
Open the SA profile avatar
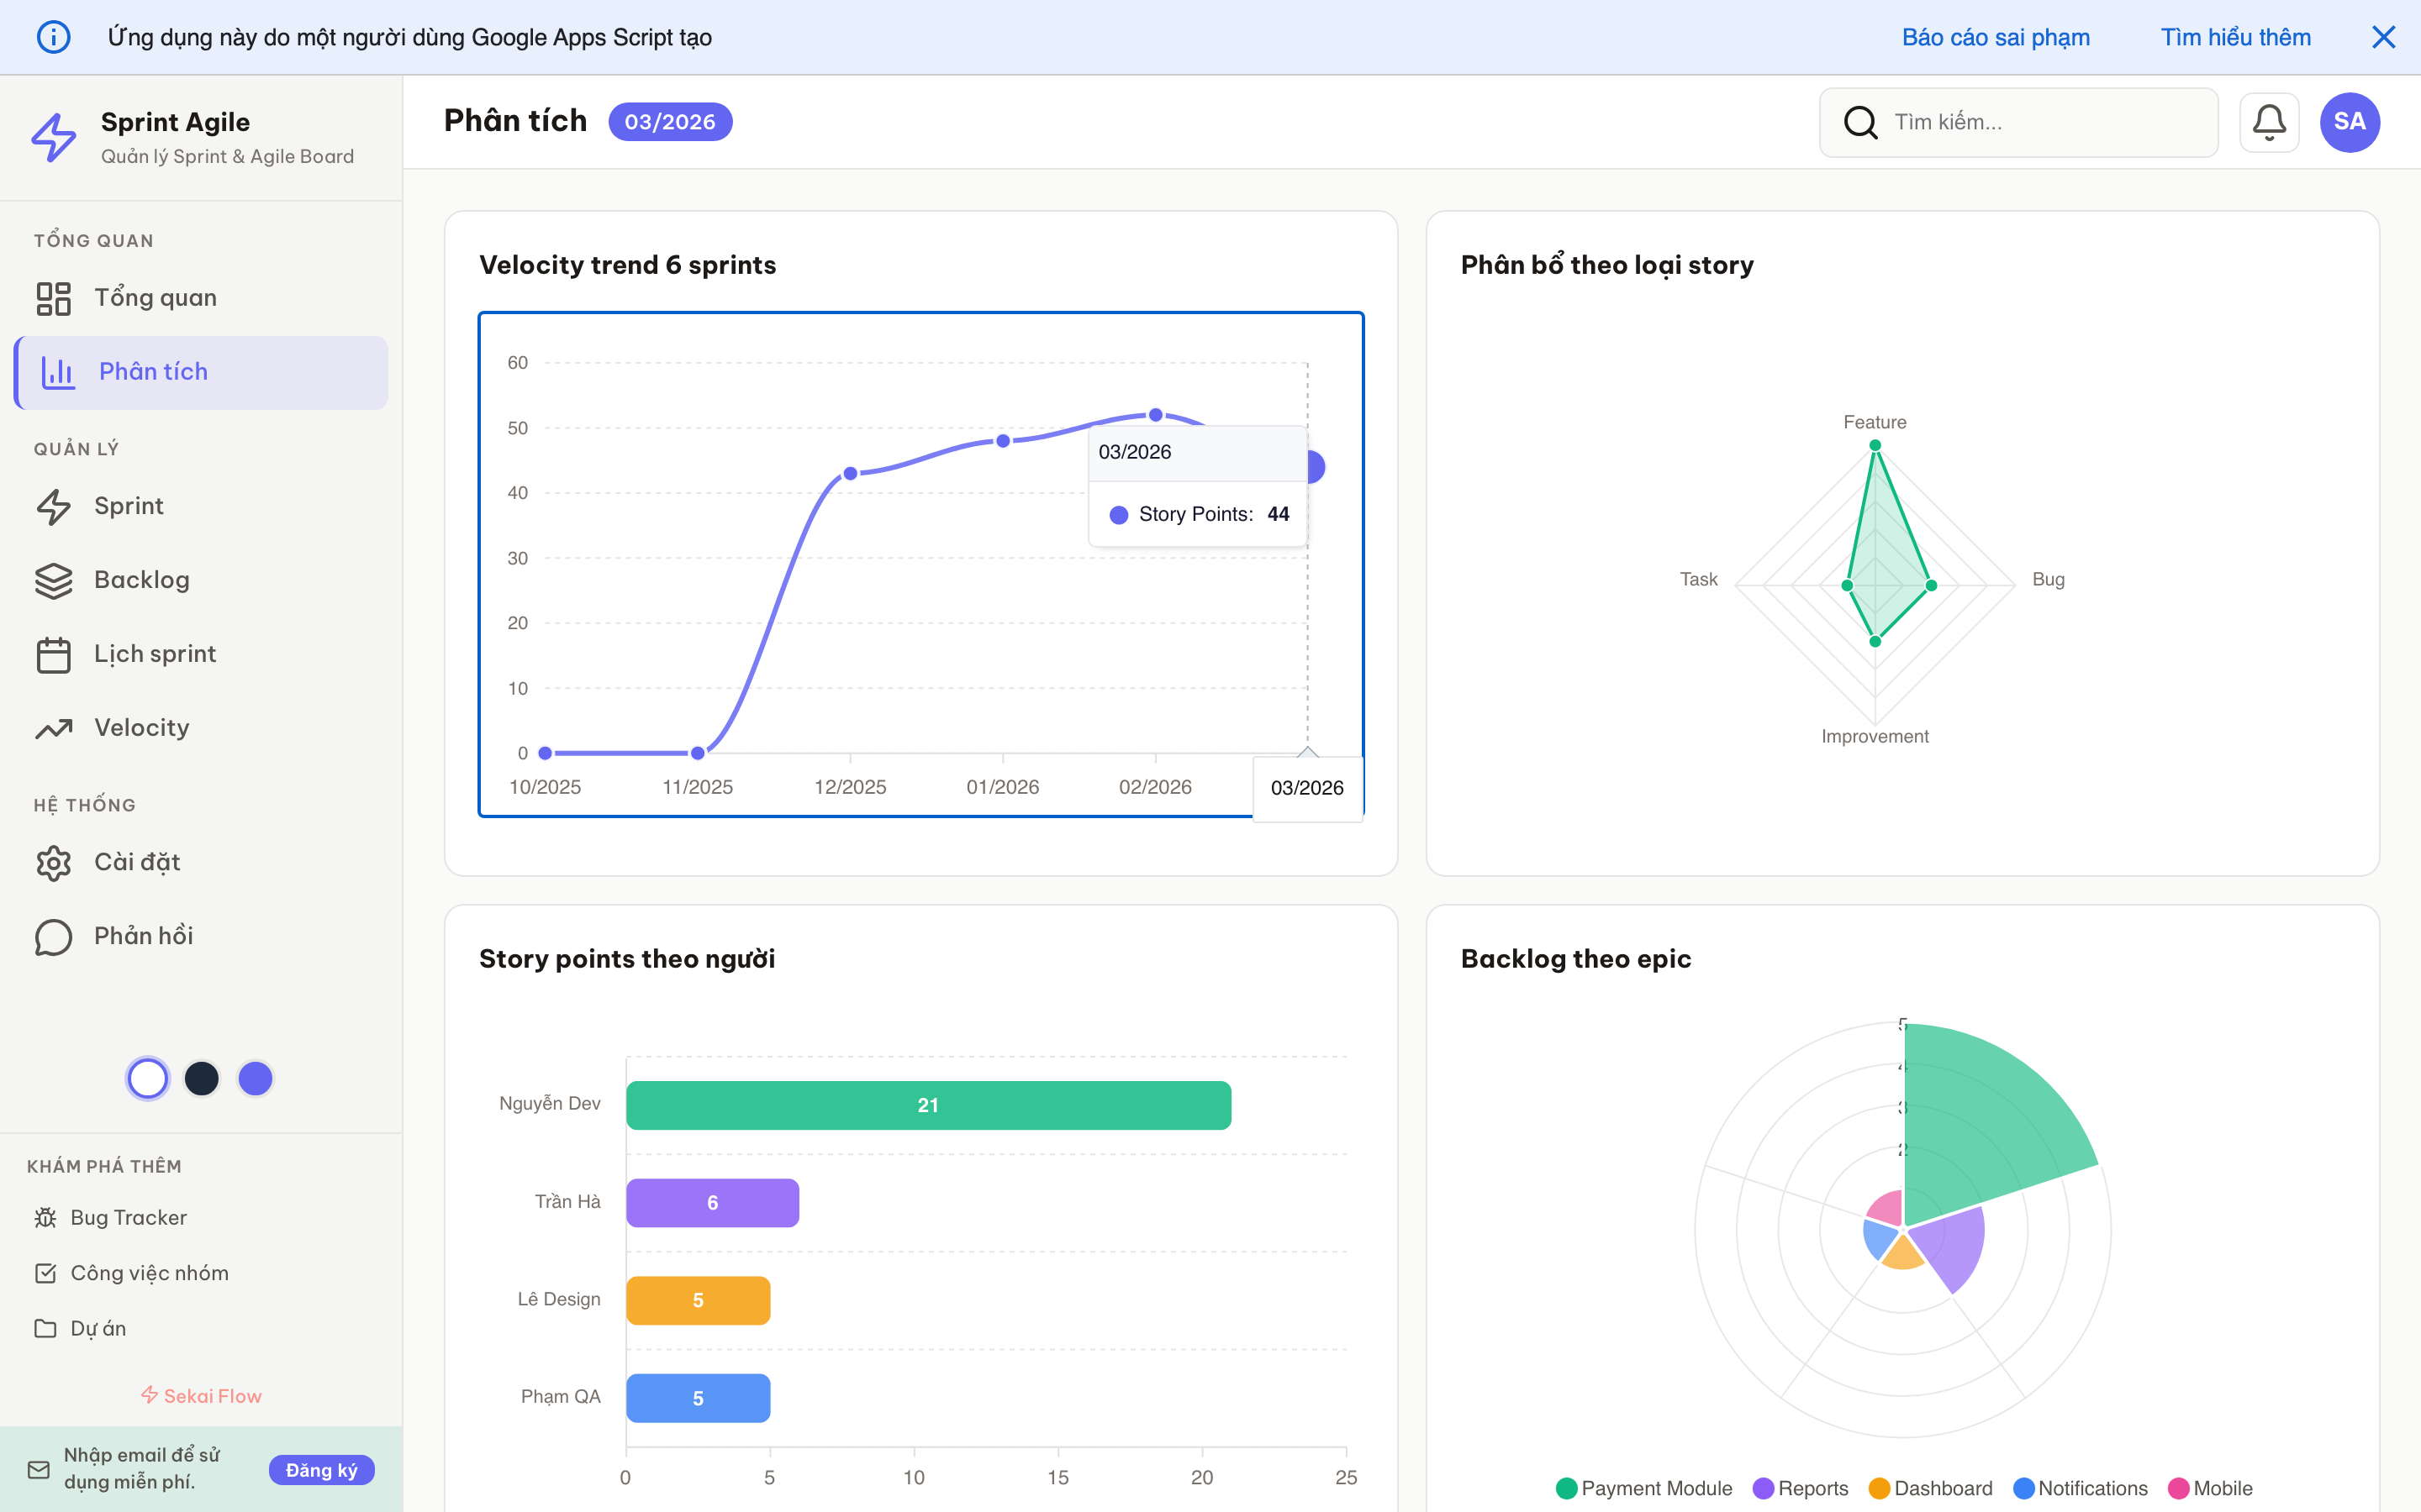tap(2349, 121)
